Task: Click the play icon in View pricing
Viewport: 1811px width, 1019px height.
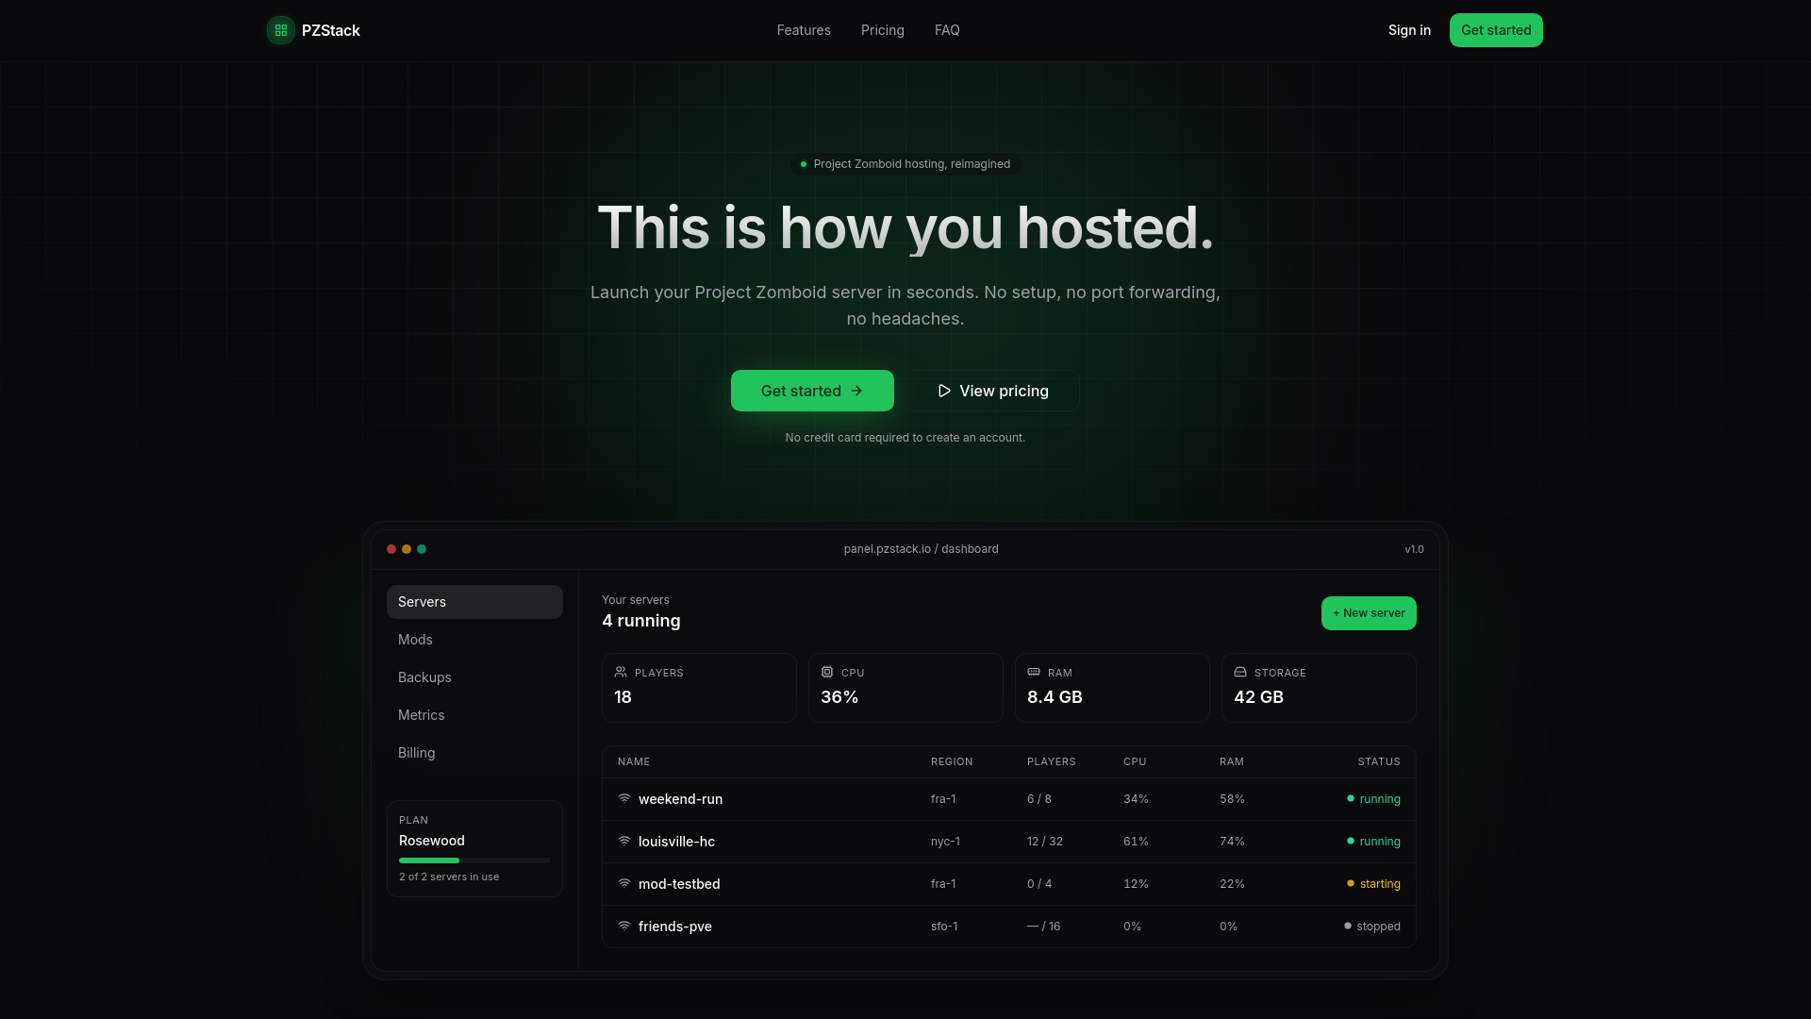Action: pyautogui.click(x=944, y=391)
